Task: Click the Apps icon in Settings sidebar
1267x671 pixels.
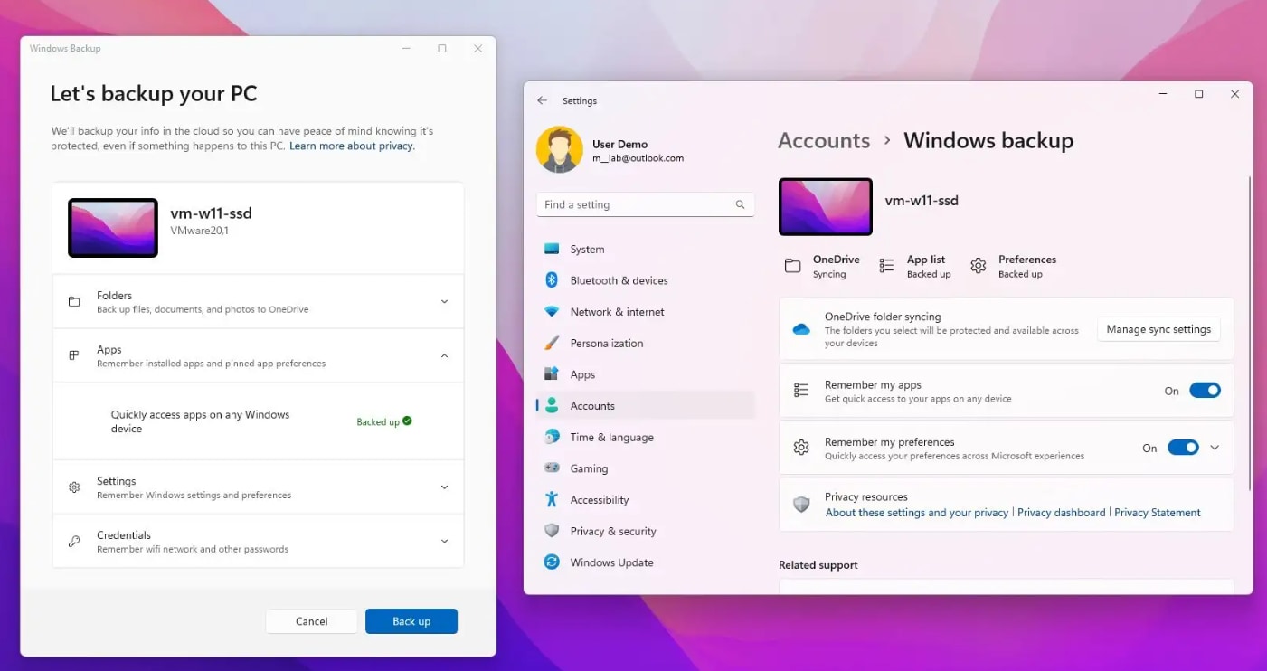Action: [x=552, y=374]
